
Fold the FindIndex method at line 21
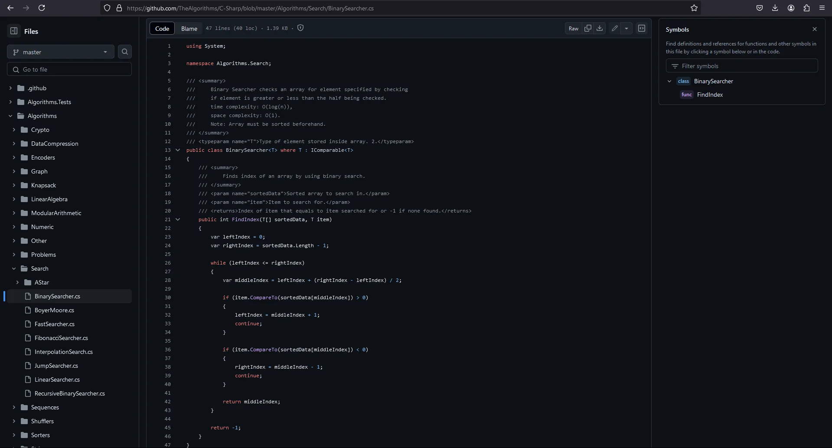178,219
